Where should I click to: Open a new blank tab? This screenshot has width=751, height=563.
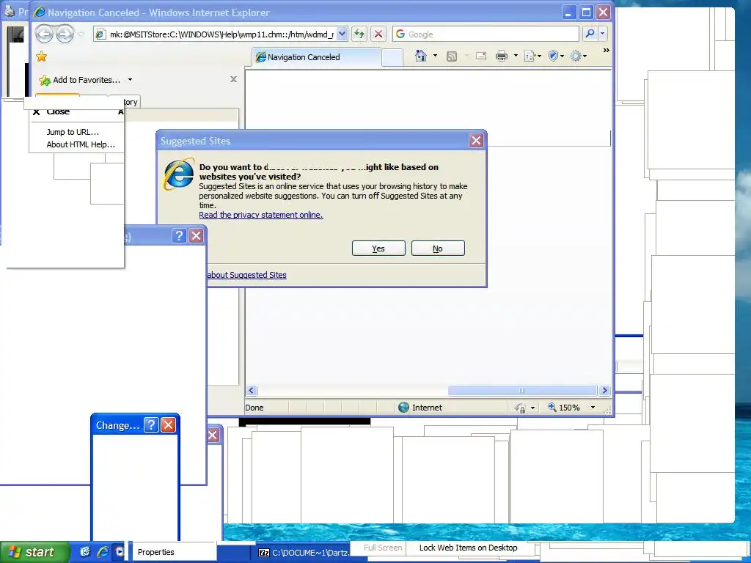coord(393,57)
